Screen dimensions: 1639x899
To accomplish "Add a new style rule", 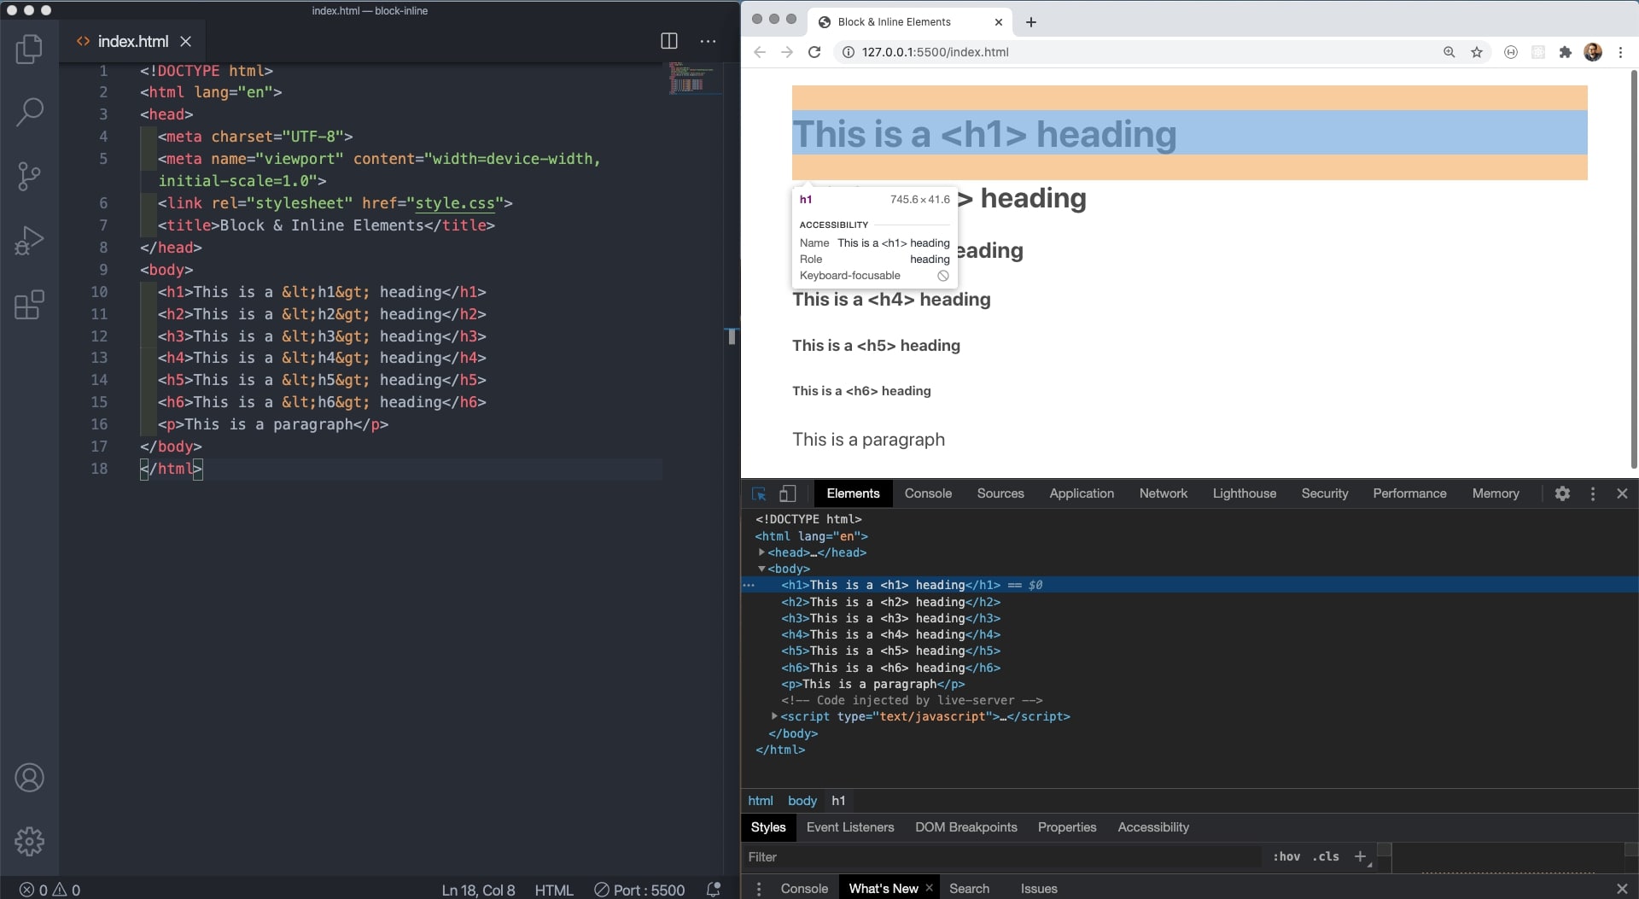I will click(x=1360, y=856).
